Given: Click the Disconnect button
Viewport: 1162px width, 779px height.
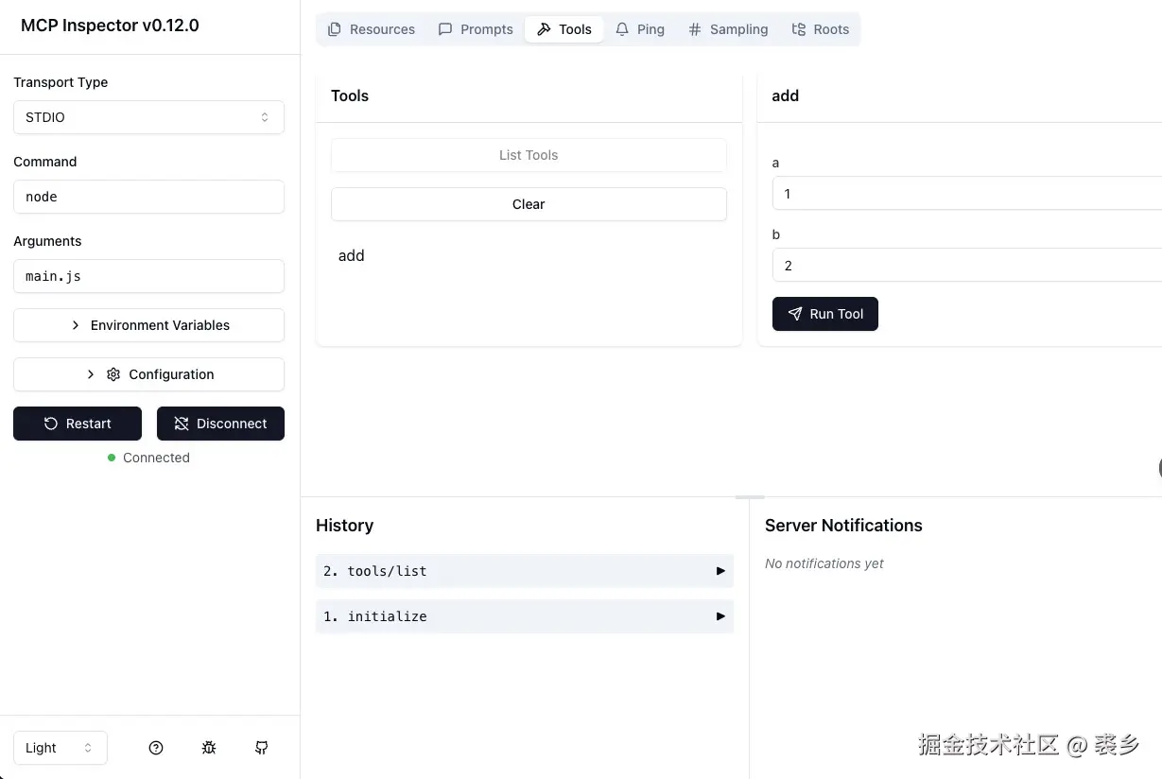Looking at the screenshot, I should coord(220,424).
